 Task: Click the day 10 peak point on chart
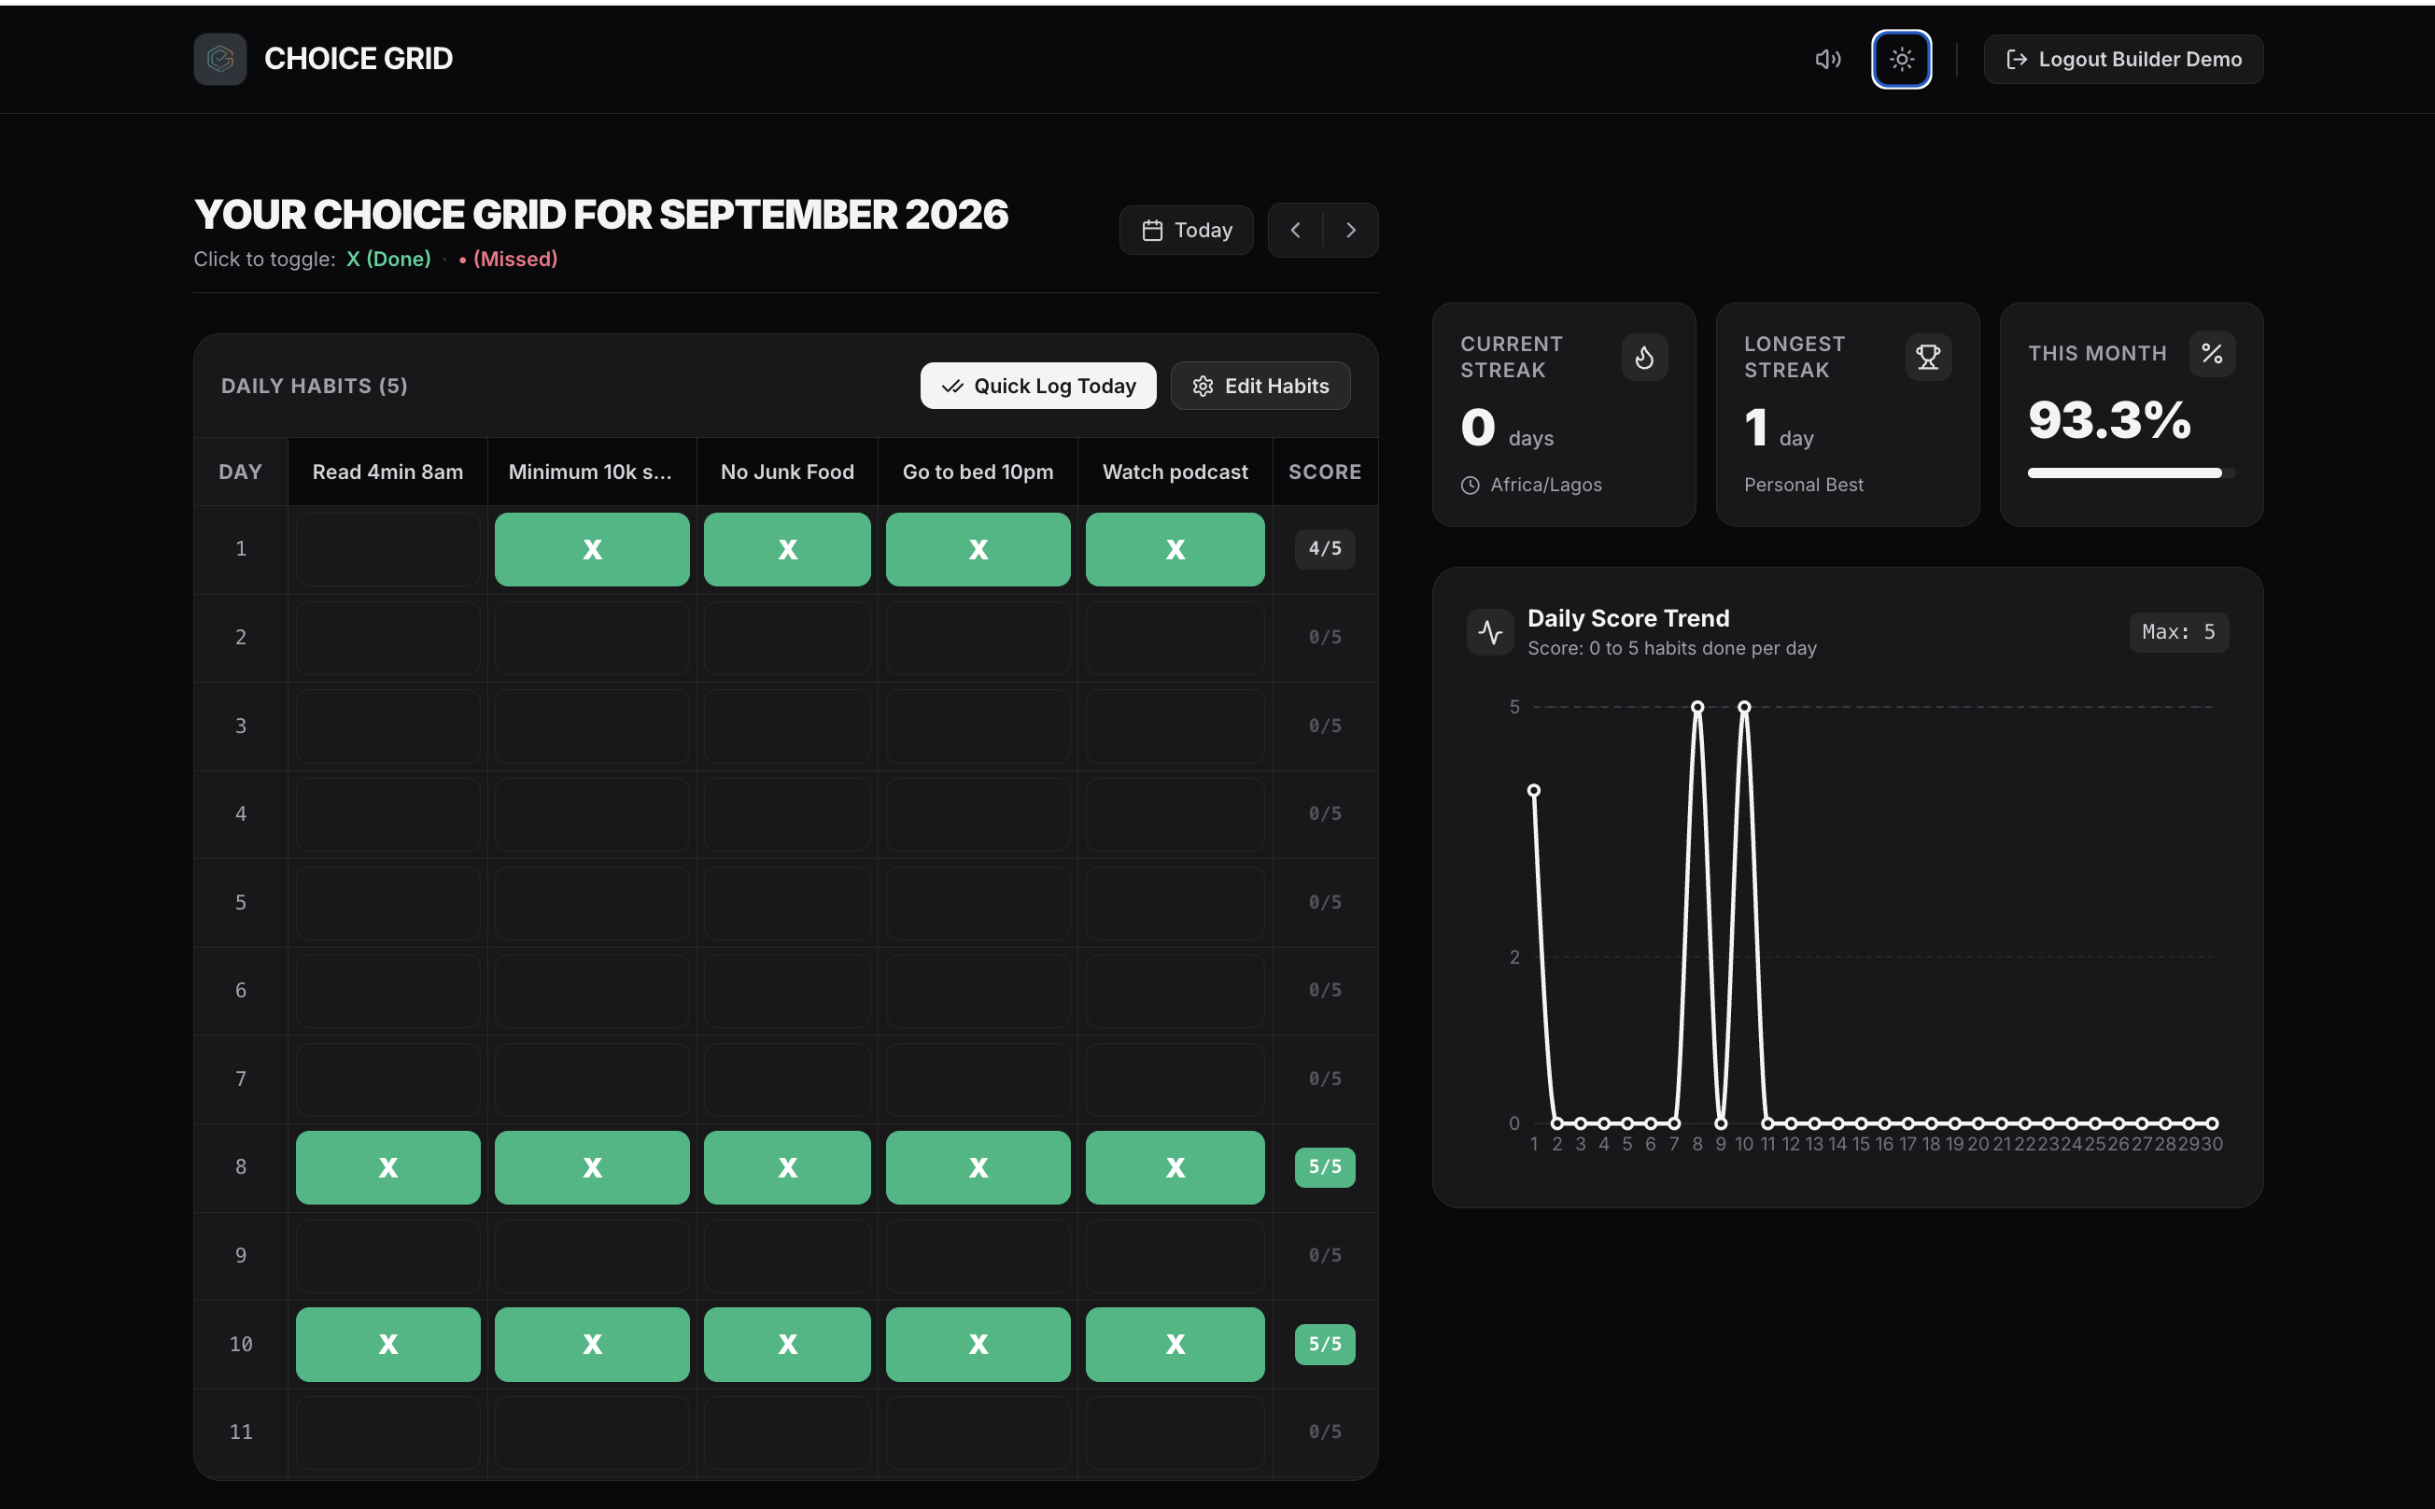1743,707
